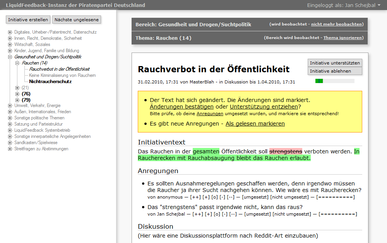The width and height of the screenshot is (387, 243).
Task: Click the Initiative erstellen button
Action: [28, 20]
